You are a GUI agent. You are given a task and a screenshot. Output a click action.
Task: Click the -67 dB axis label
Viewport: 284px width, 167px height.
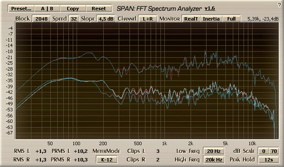[x=9, y=133]
